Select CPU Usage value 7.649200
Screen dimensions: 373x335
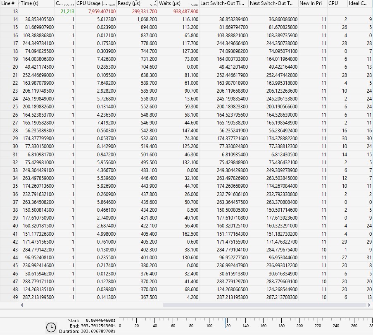point(106,83)
